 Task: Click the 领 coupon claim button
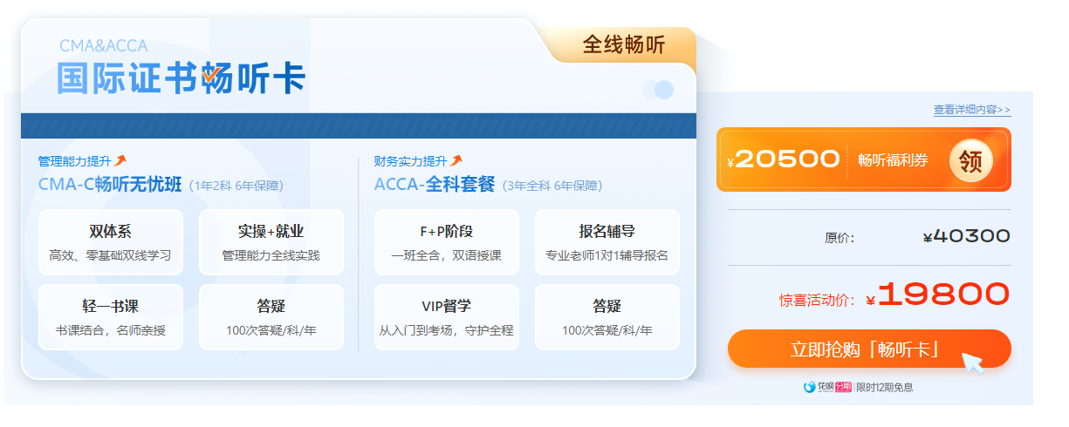pos(970,160)
